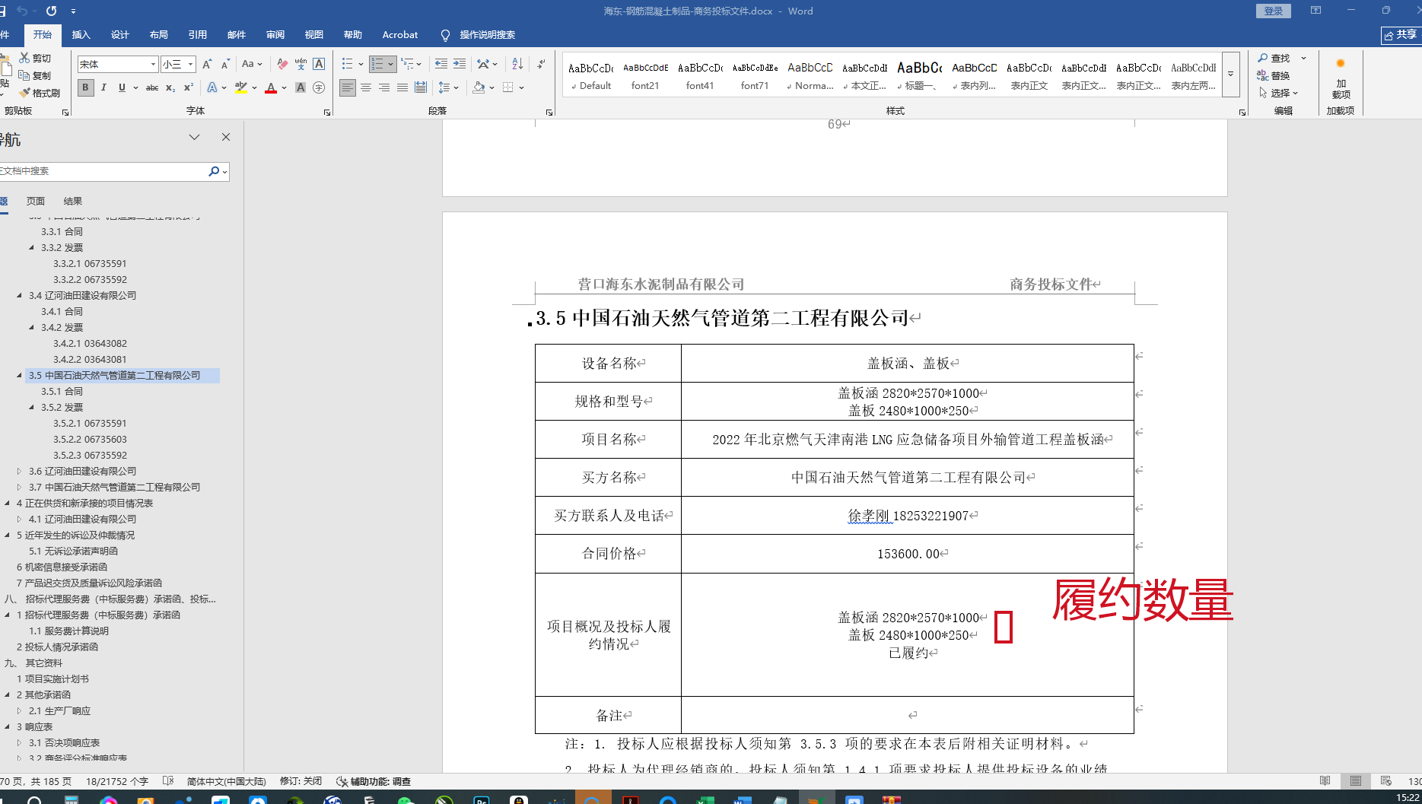The width and height of the screenshot is (1422, 804).
Task: Click the sort A-Z icon
Action: tap(517, 64)
